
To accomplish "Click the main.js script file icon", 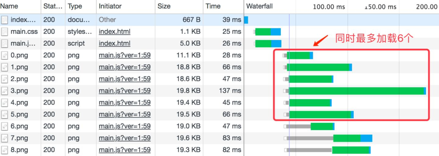I will tap(4, 43).
